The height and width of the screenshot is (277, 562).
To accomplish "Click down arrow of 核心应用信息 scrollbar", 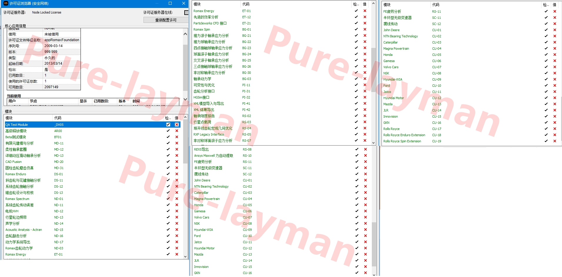I will (185, 99).
